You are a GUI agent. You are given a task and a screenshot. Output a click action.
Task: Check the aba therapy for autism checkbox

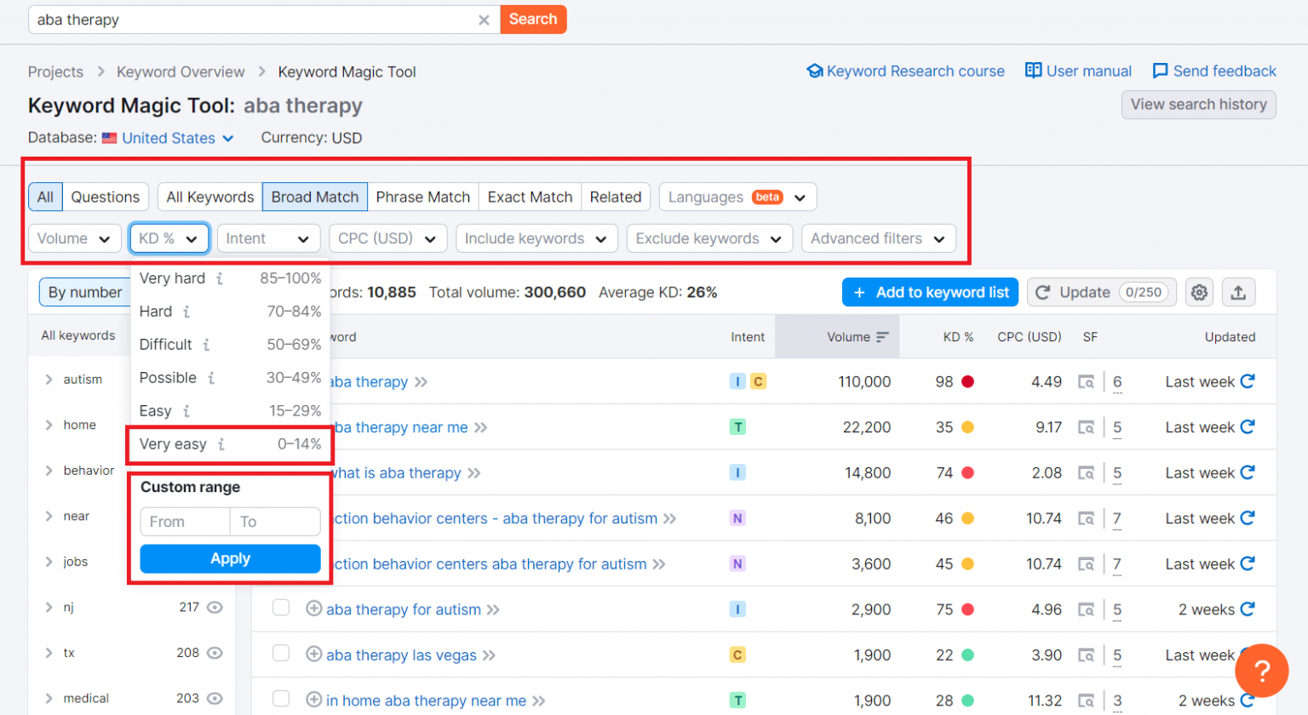[x=281, y=609]
